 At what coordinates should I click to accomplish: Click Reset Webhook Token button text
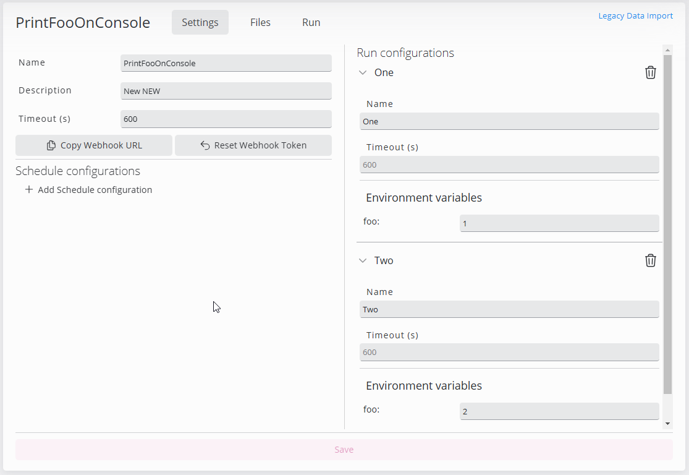click(260, 146)
